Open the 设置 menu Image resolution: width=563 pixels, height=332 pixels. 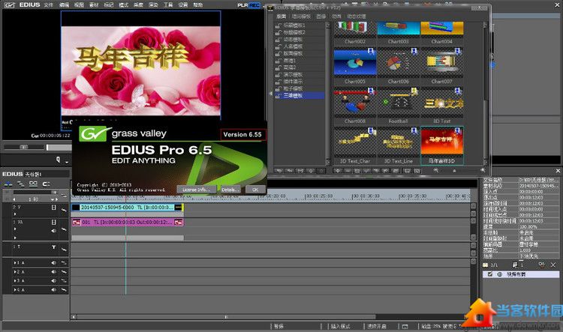[183, 5]
